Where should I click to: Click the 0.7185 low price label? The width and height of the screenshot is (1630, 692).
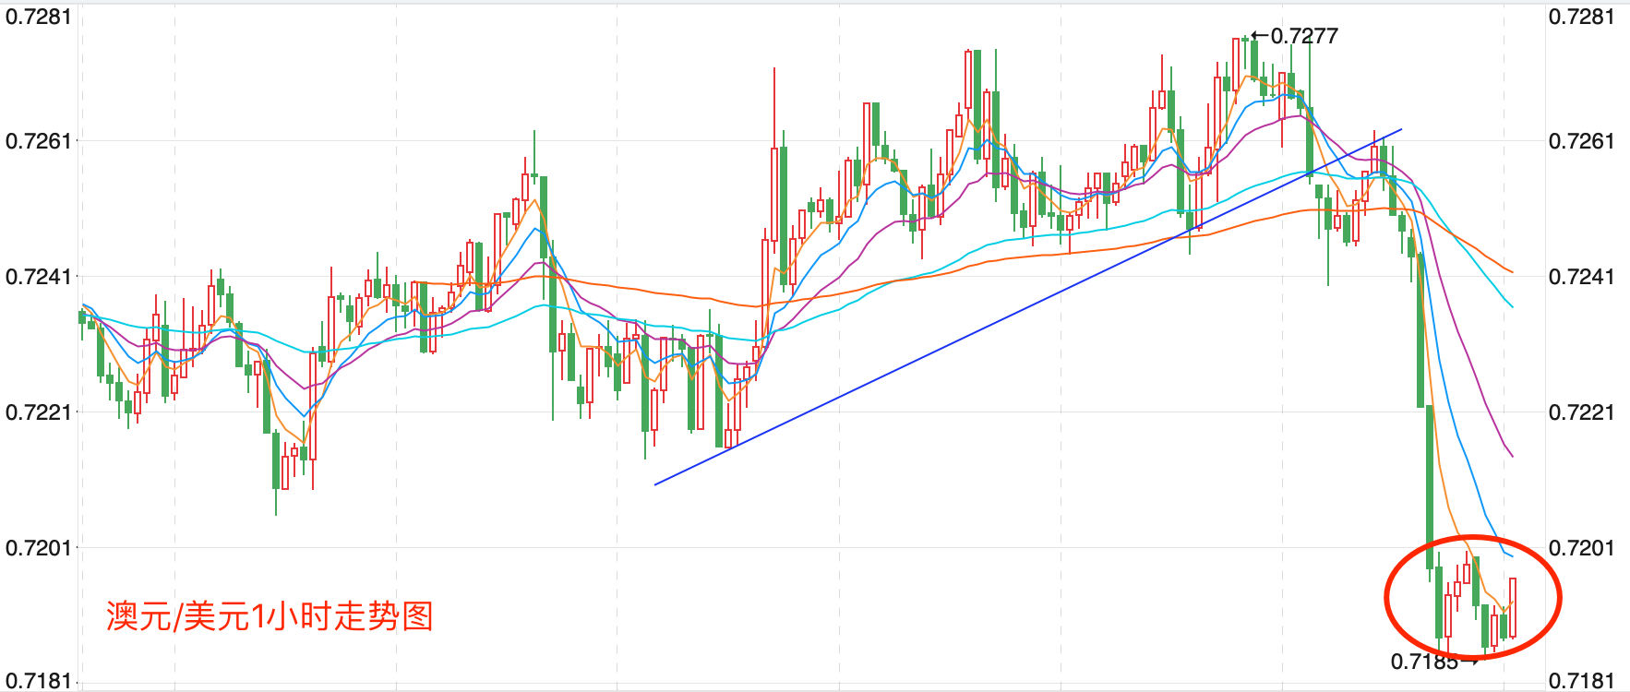point(1424,662)
